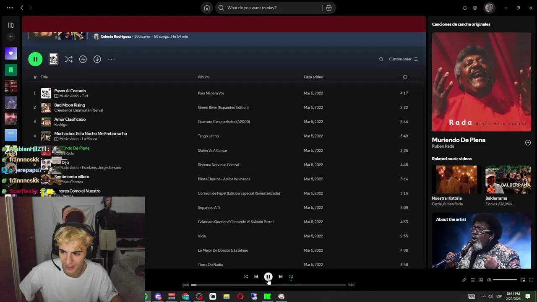Sort by the Title column header
Viewport: 537px width, 302px height.
pyautogui.click(x=44, y=77)
